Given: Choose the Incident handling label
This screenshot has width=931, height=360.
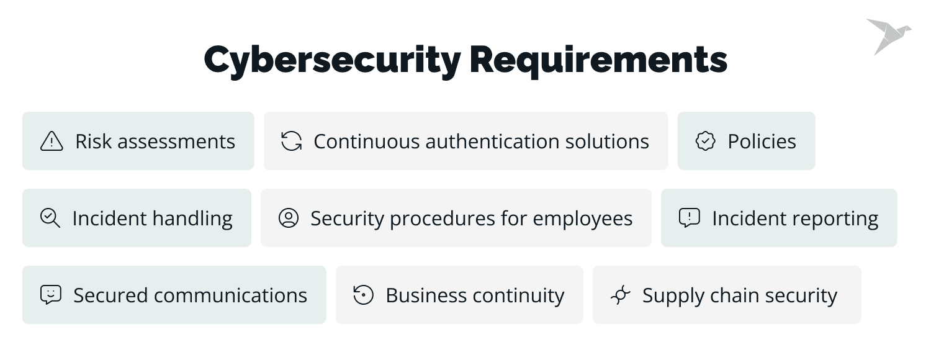Looking at the screenshot, I should tap(153, 218).
